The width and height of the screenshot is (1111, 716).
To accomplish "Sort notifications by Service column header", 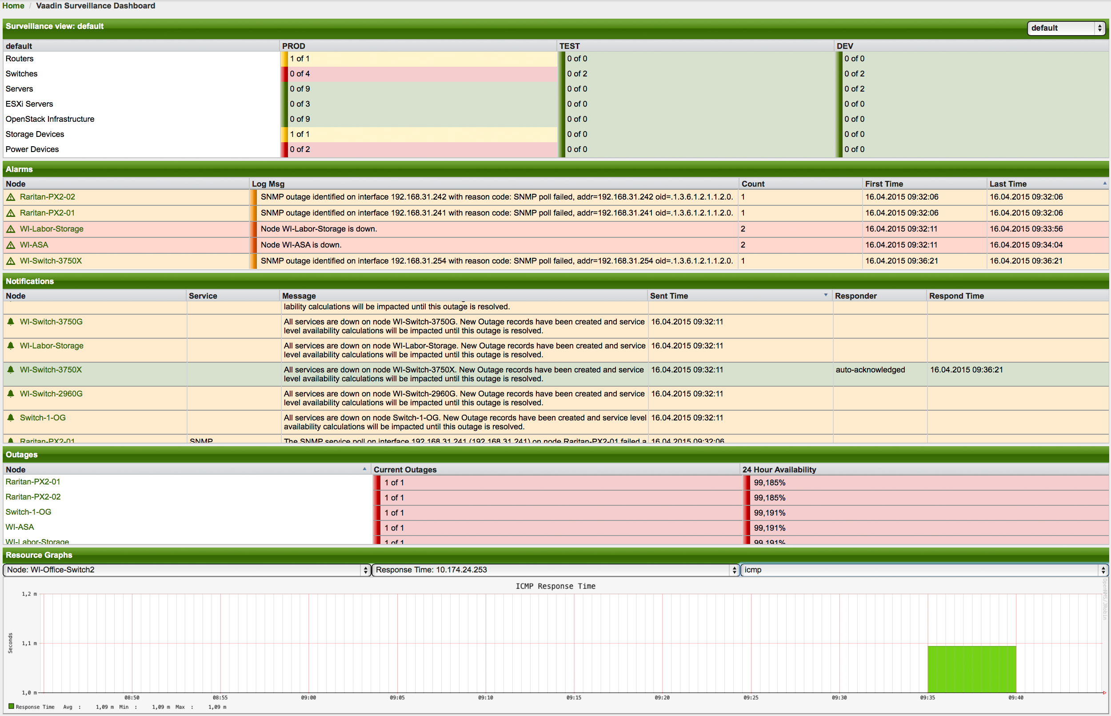I will 233,296.
